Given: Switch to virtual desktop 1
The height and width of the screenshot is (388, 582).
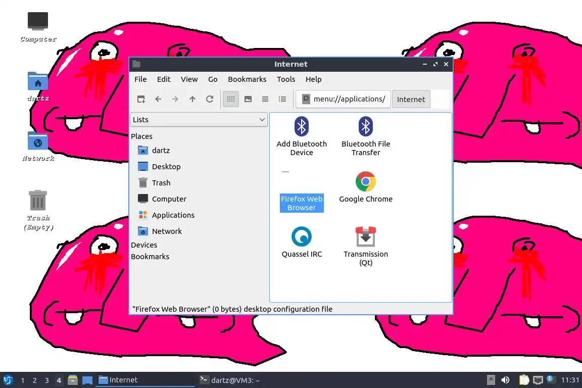Looking at the screenshot, I should coord(23,380).
